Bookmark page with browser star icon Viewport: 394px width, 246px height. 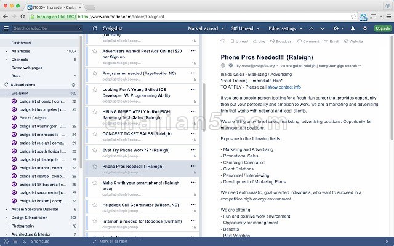point(353,17)
